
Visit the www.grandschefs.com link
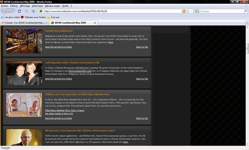pos(80,71)
